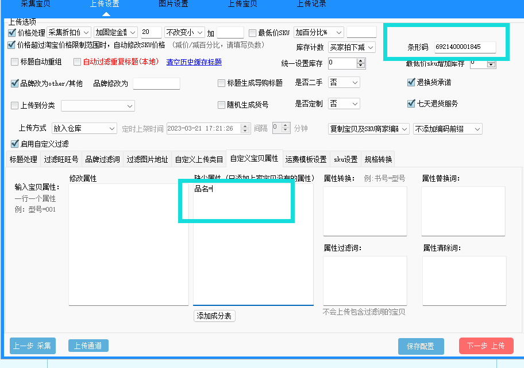Viewport: 524px width, 368px height.
Task: Enable 上传到分类 checkbox
Action: 14,106
